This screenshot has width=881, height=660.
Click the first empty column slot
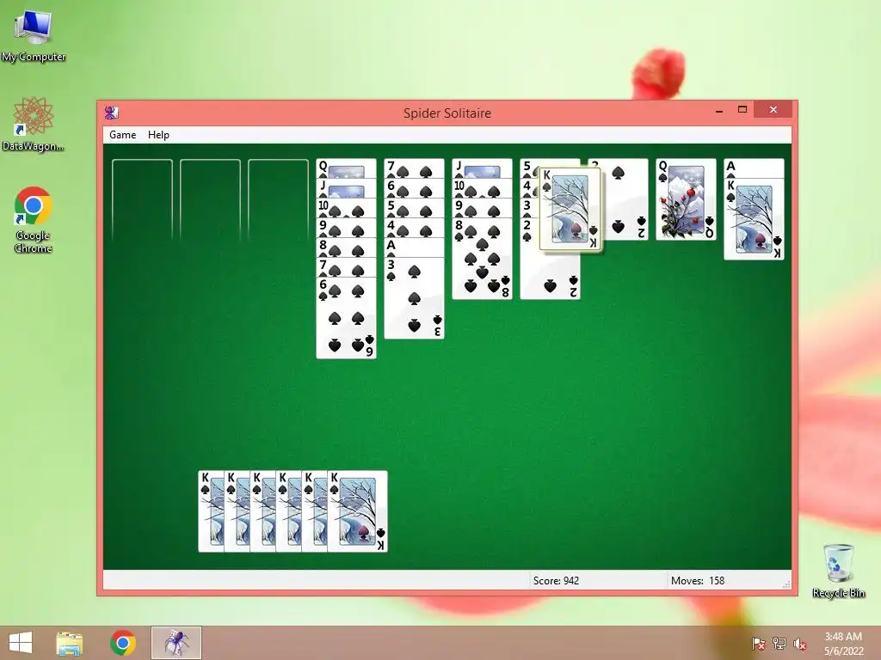point(142,200)
